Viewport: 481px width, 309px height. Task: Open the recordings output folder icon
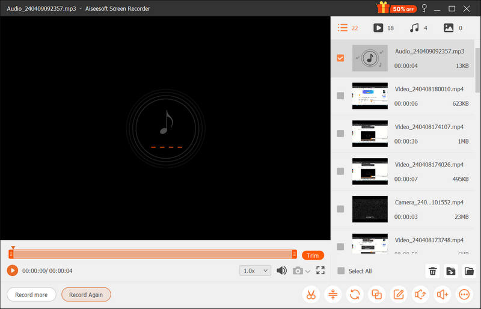tap(470, 271)
